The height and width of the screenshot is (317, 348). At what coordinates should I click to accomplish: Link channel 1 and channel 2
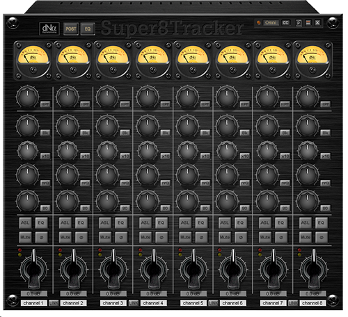54,303
